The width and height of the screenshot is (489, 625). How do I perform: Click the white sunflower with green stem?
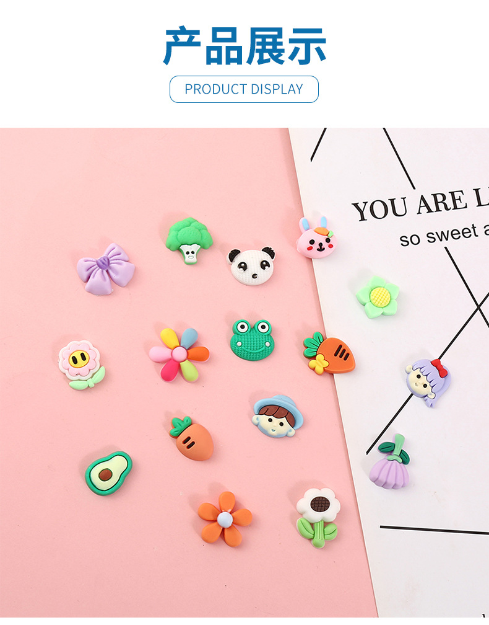tap(318, 517)
